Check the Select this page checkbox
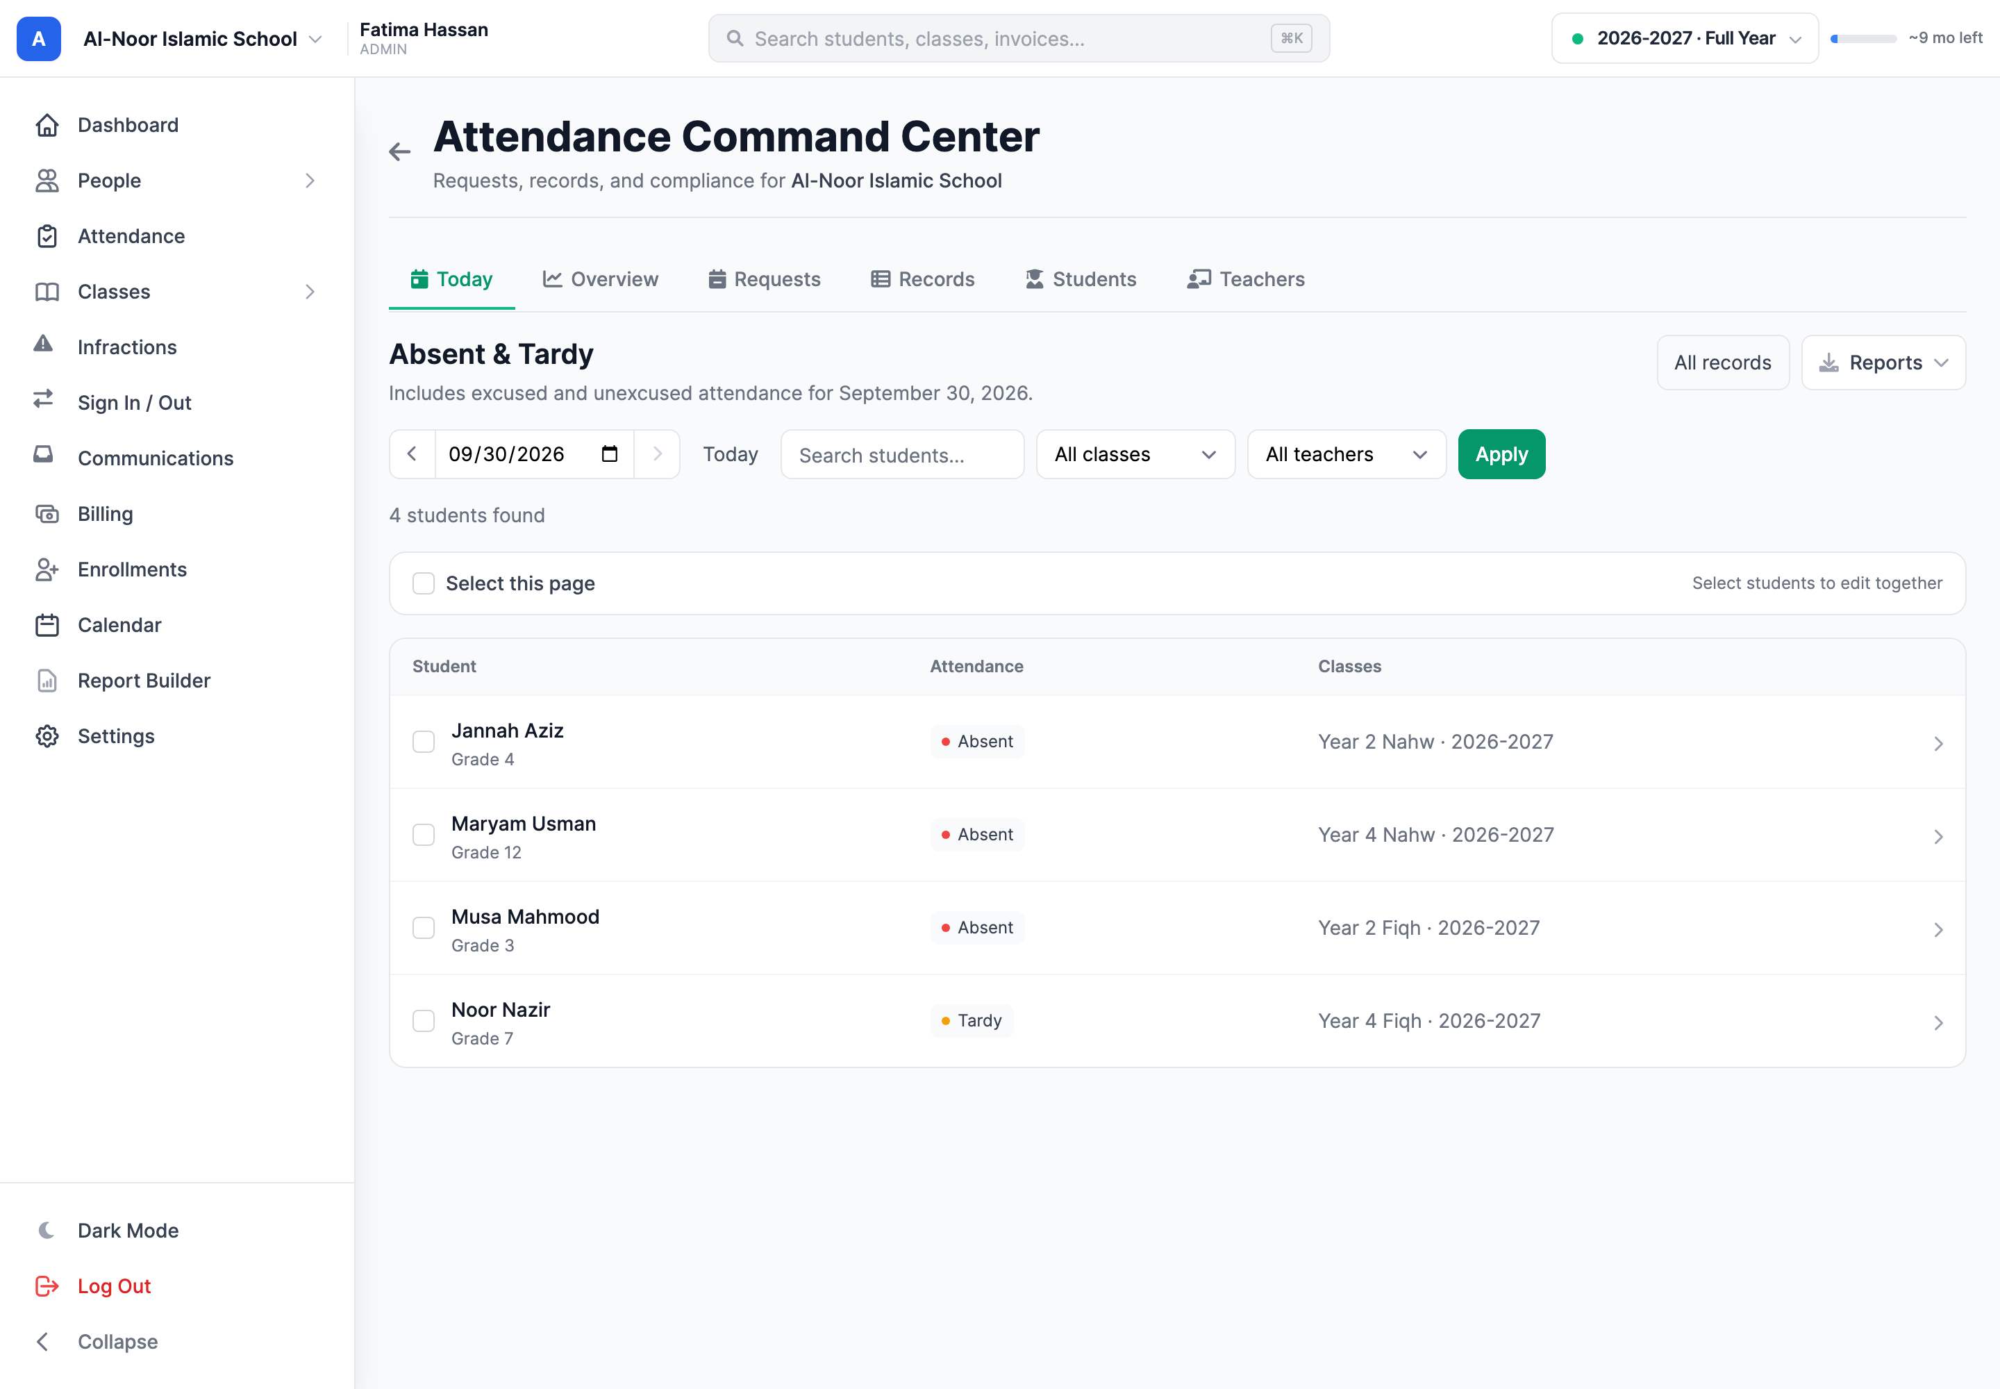 pyautogui.click(x=424, y=584)
